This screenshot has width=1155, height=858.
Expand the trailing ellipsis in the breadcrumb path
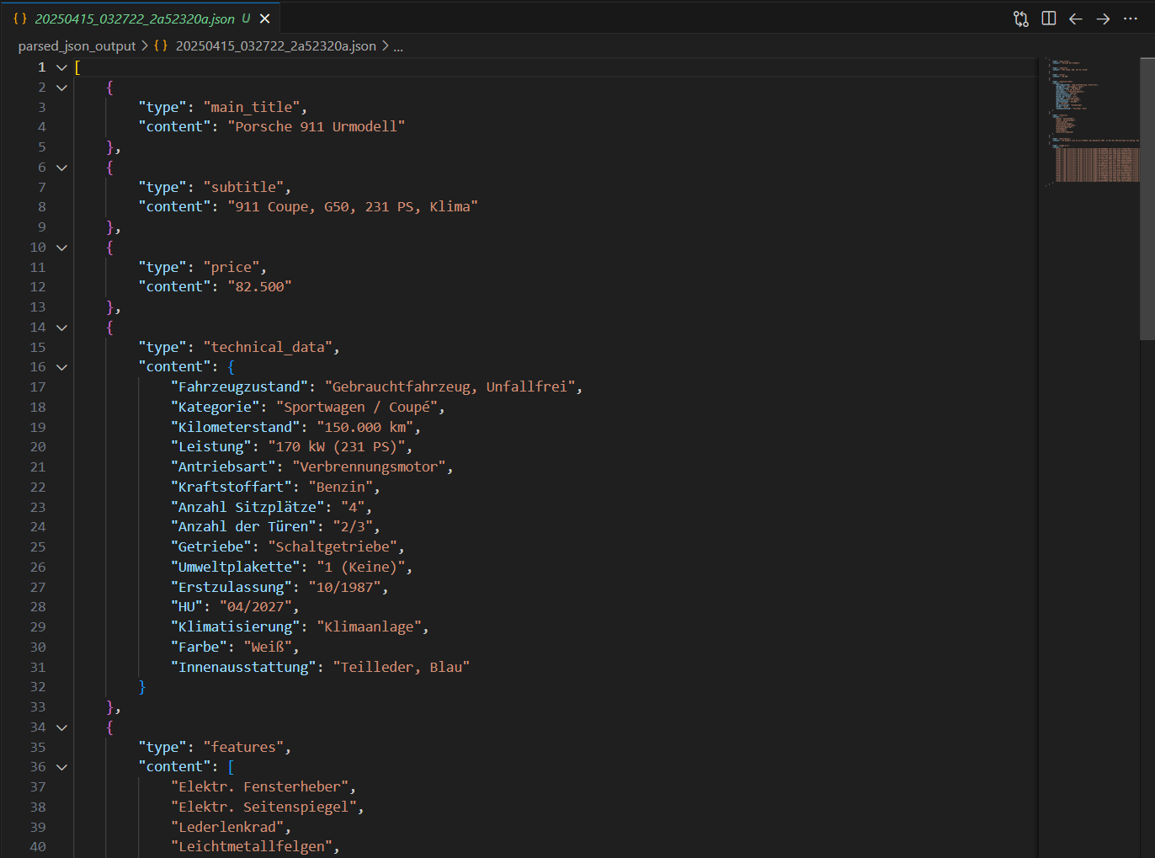pos(397,46)
